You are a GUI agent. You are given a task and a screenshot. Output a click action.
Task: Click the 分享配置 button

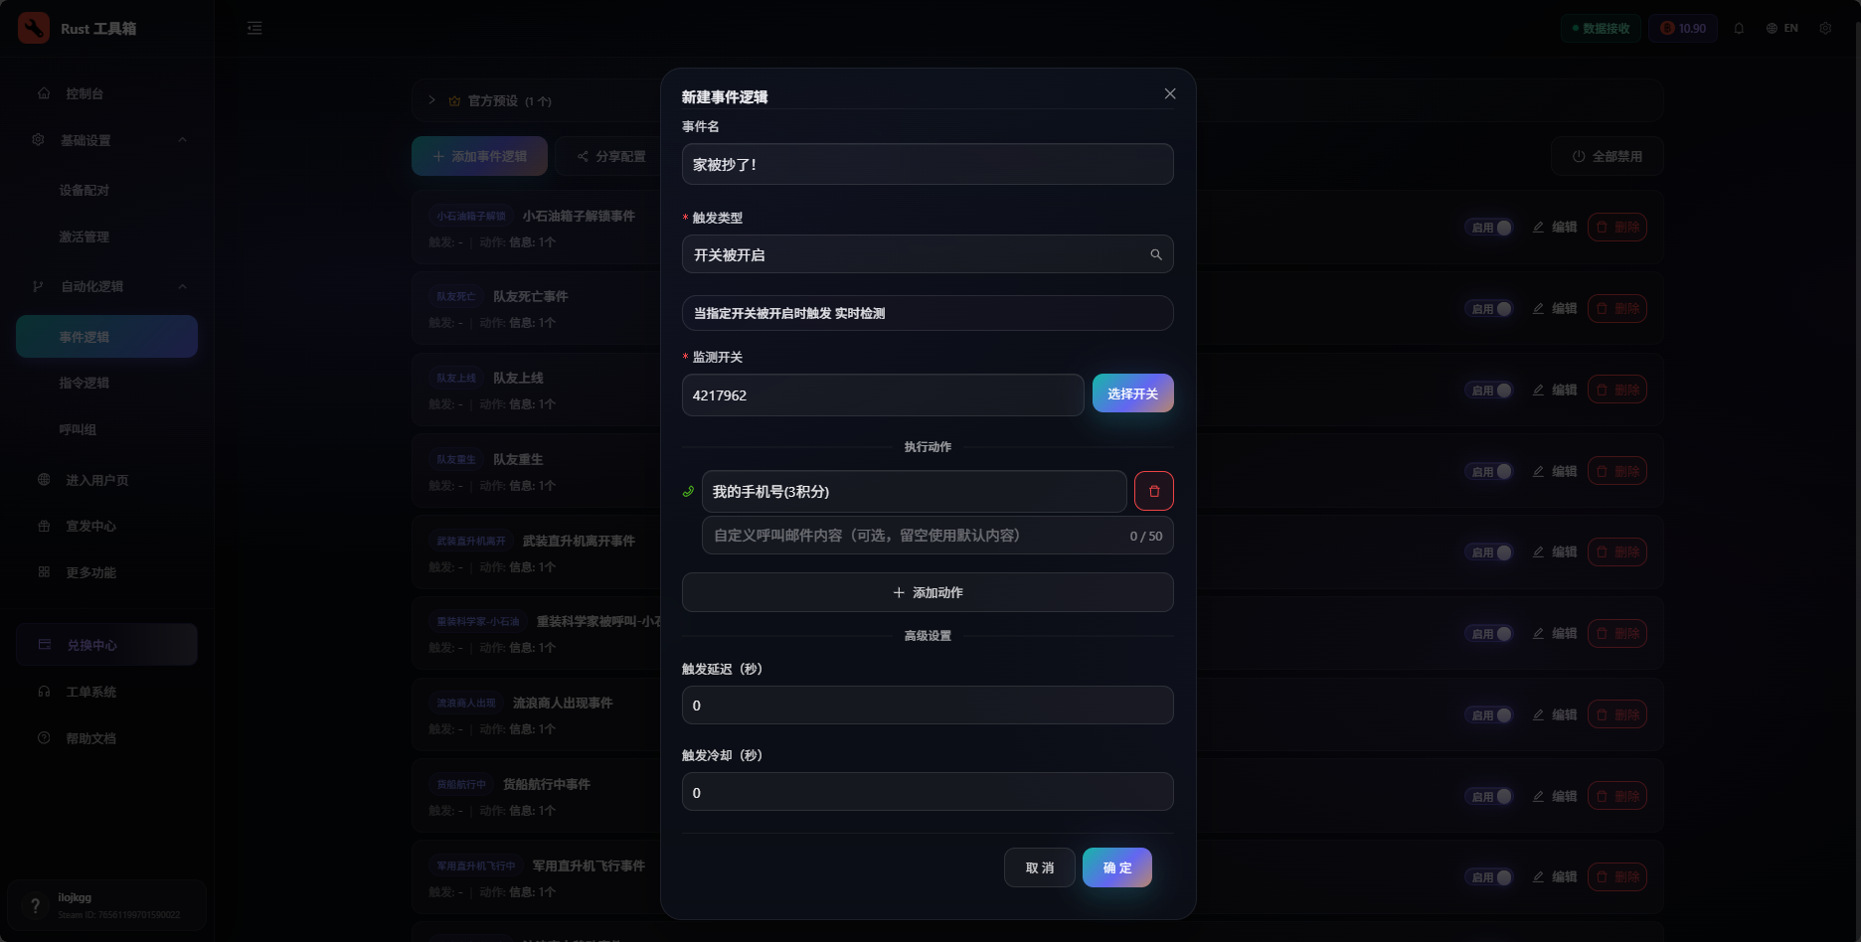(612, 156)
